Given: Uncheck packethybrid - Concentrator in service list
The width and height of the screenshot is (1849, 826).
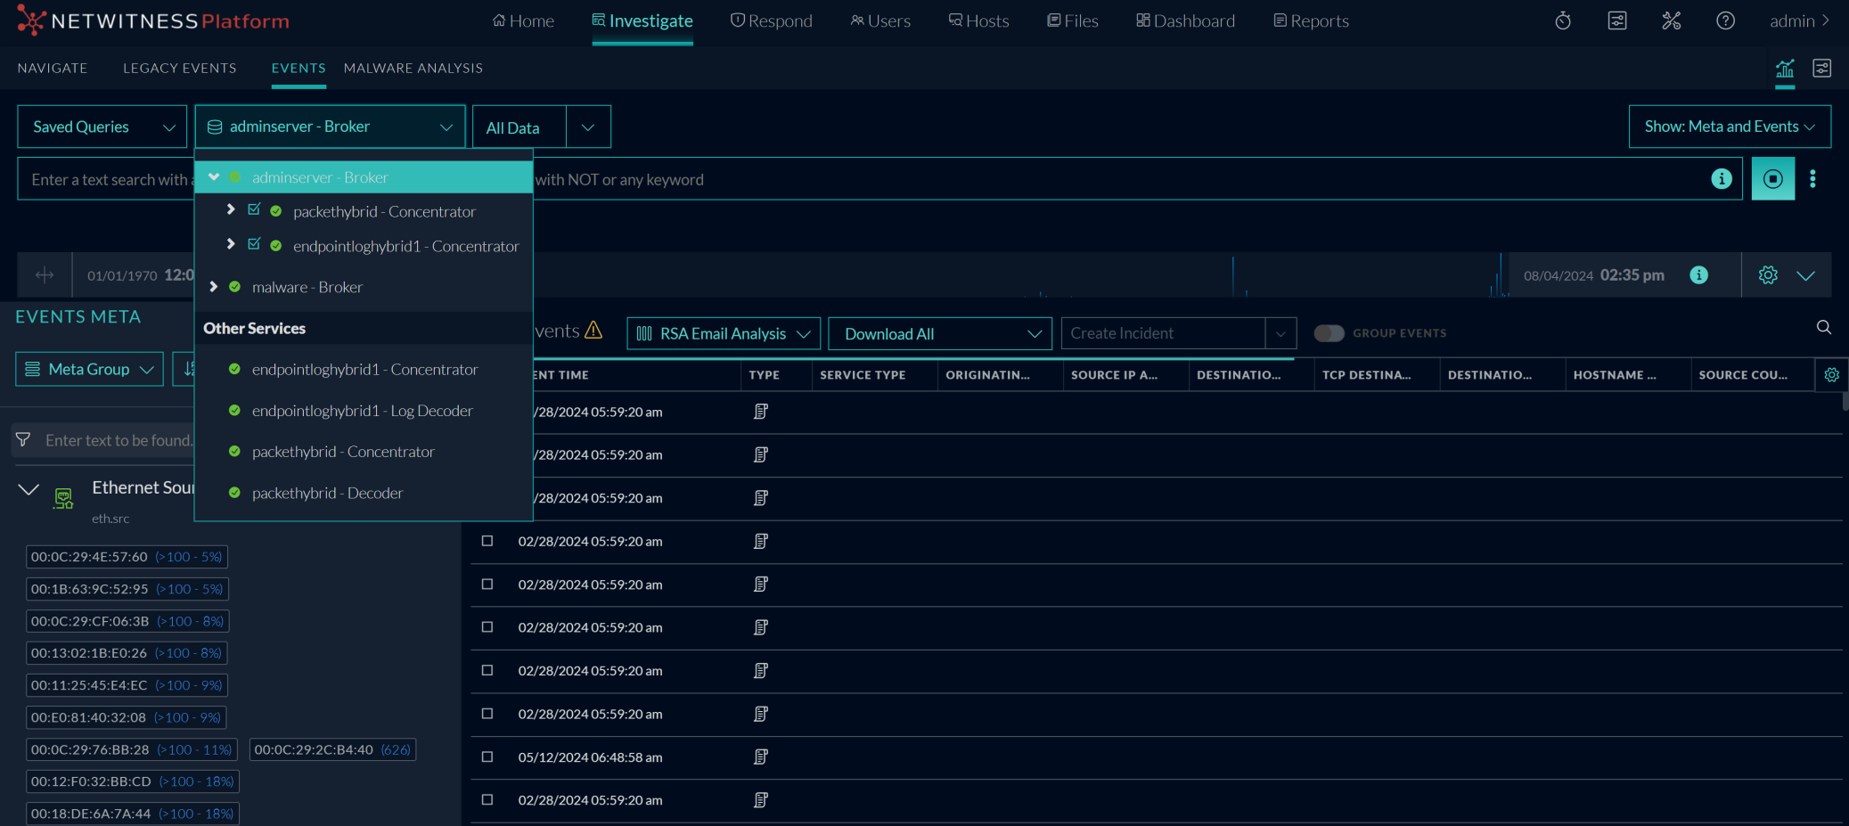Looking at the screenshot, I should pyautogui.click(x=254, y=210).
